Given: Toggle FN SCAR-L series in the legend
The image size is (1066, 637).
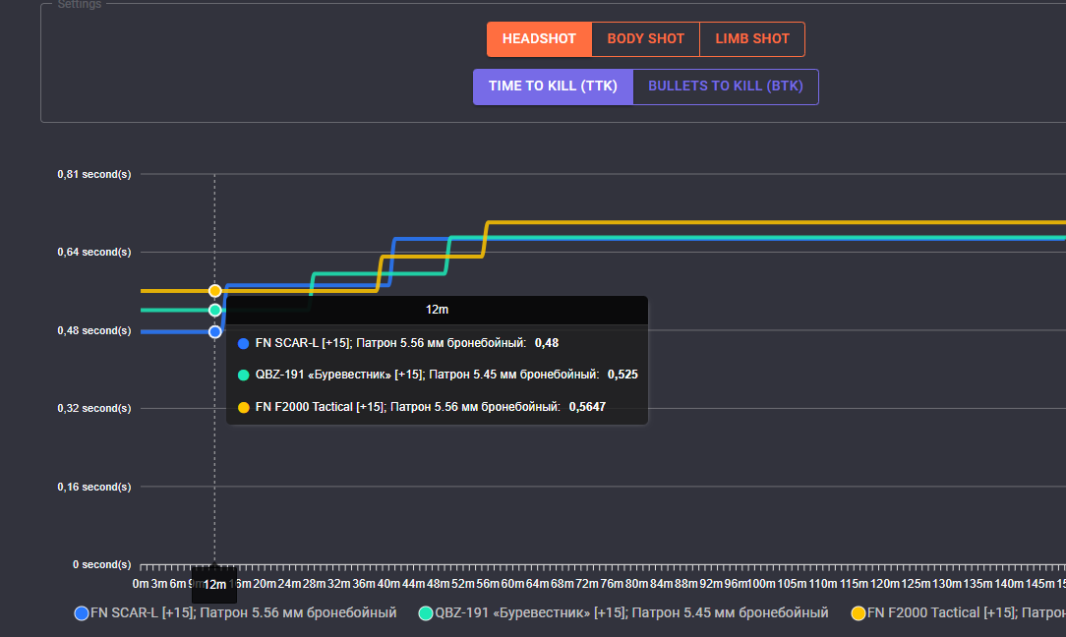Looking at the screenshot, I should point(235,612).
